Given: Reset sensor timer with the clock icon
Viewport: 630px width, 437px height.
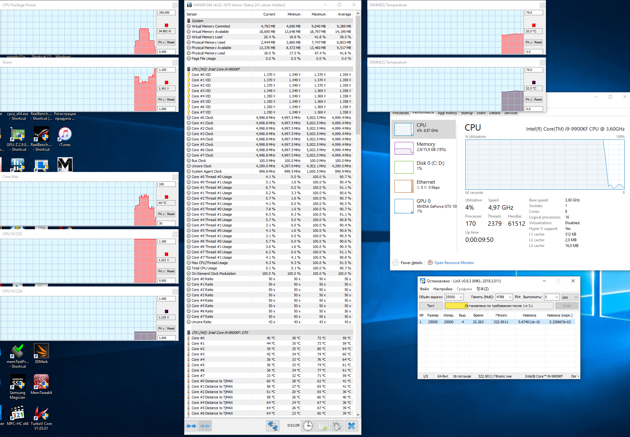Looking at the screenshot, I should (x=308, y=426).
